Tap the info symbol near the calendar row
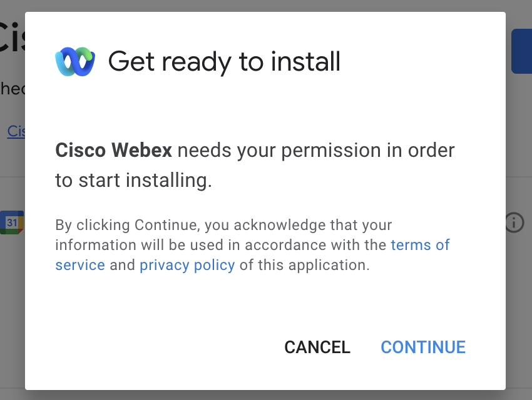 (x=513, y=223)
